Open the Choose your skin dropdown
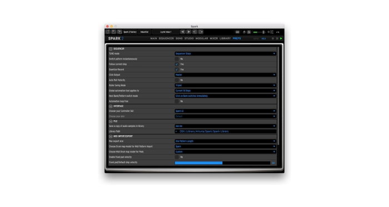389x207 pixels. point(225,116)
